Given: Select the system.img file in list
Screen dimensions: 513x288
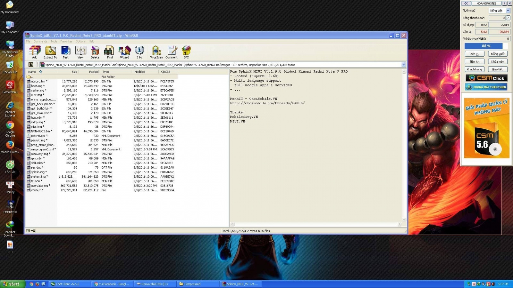Looking at the screenshot, I should tap(38, 177).
